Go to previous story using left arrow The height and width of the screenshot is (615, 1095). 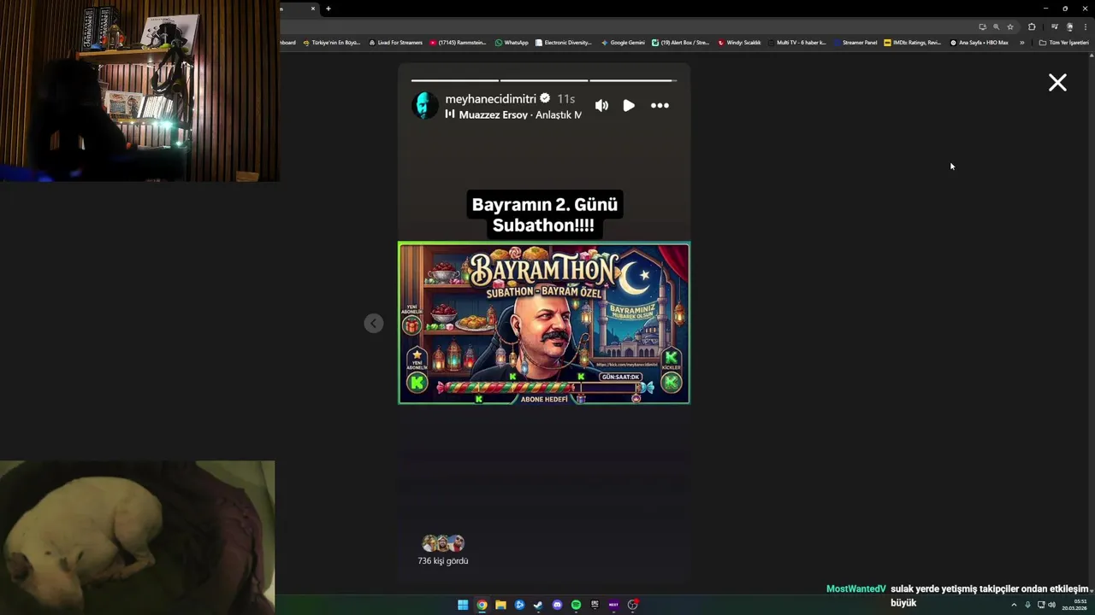coord(374,323)
